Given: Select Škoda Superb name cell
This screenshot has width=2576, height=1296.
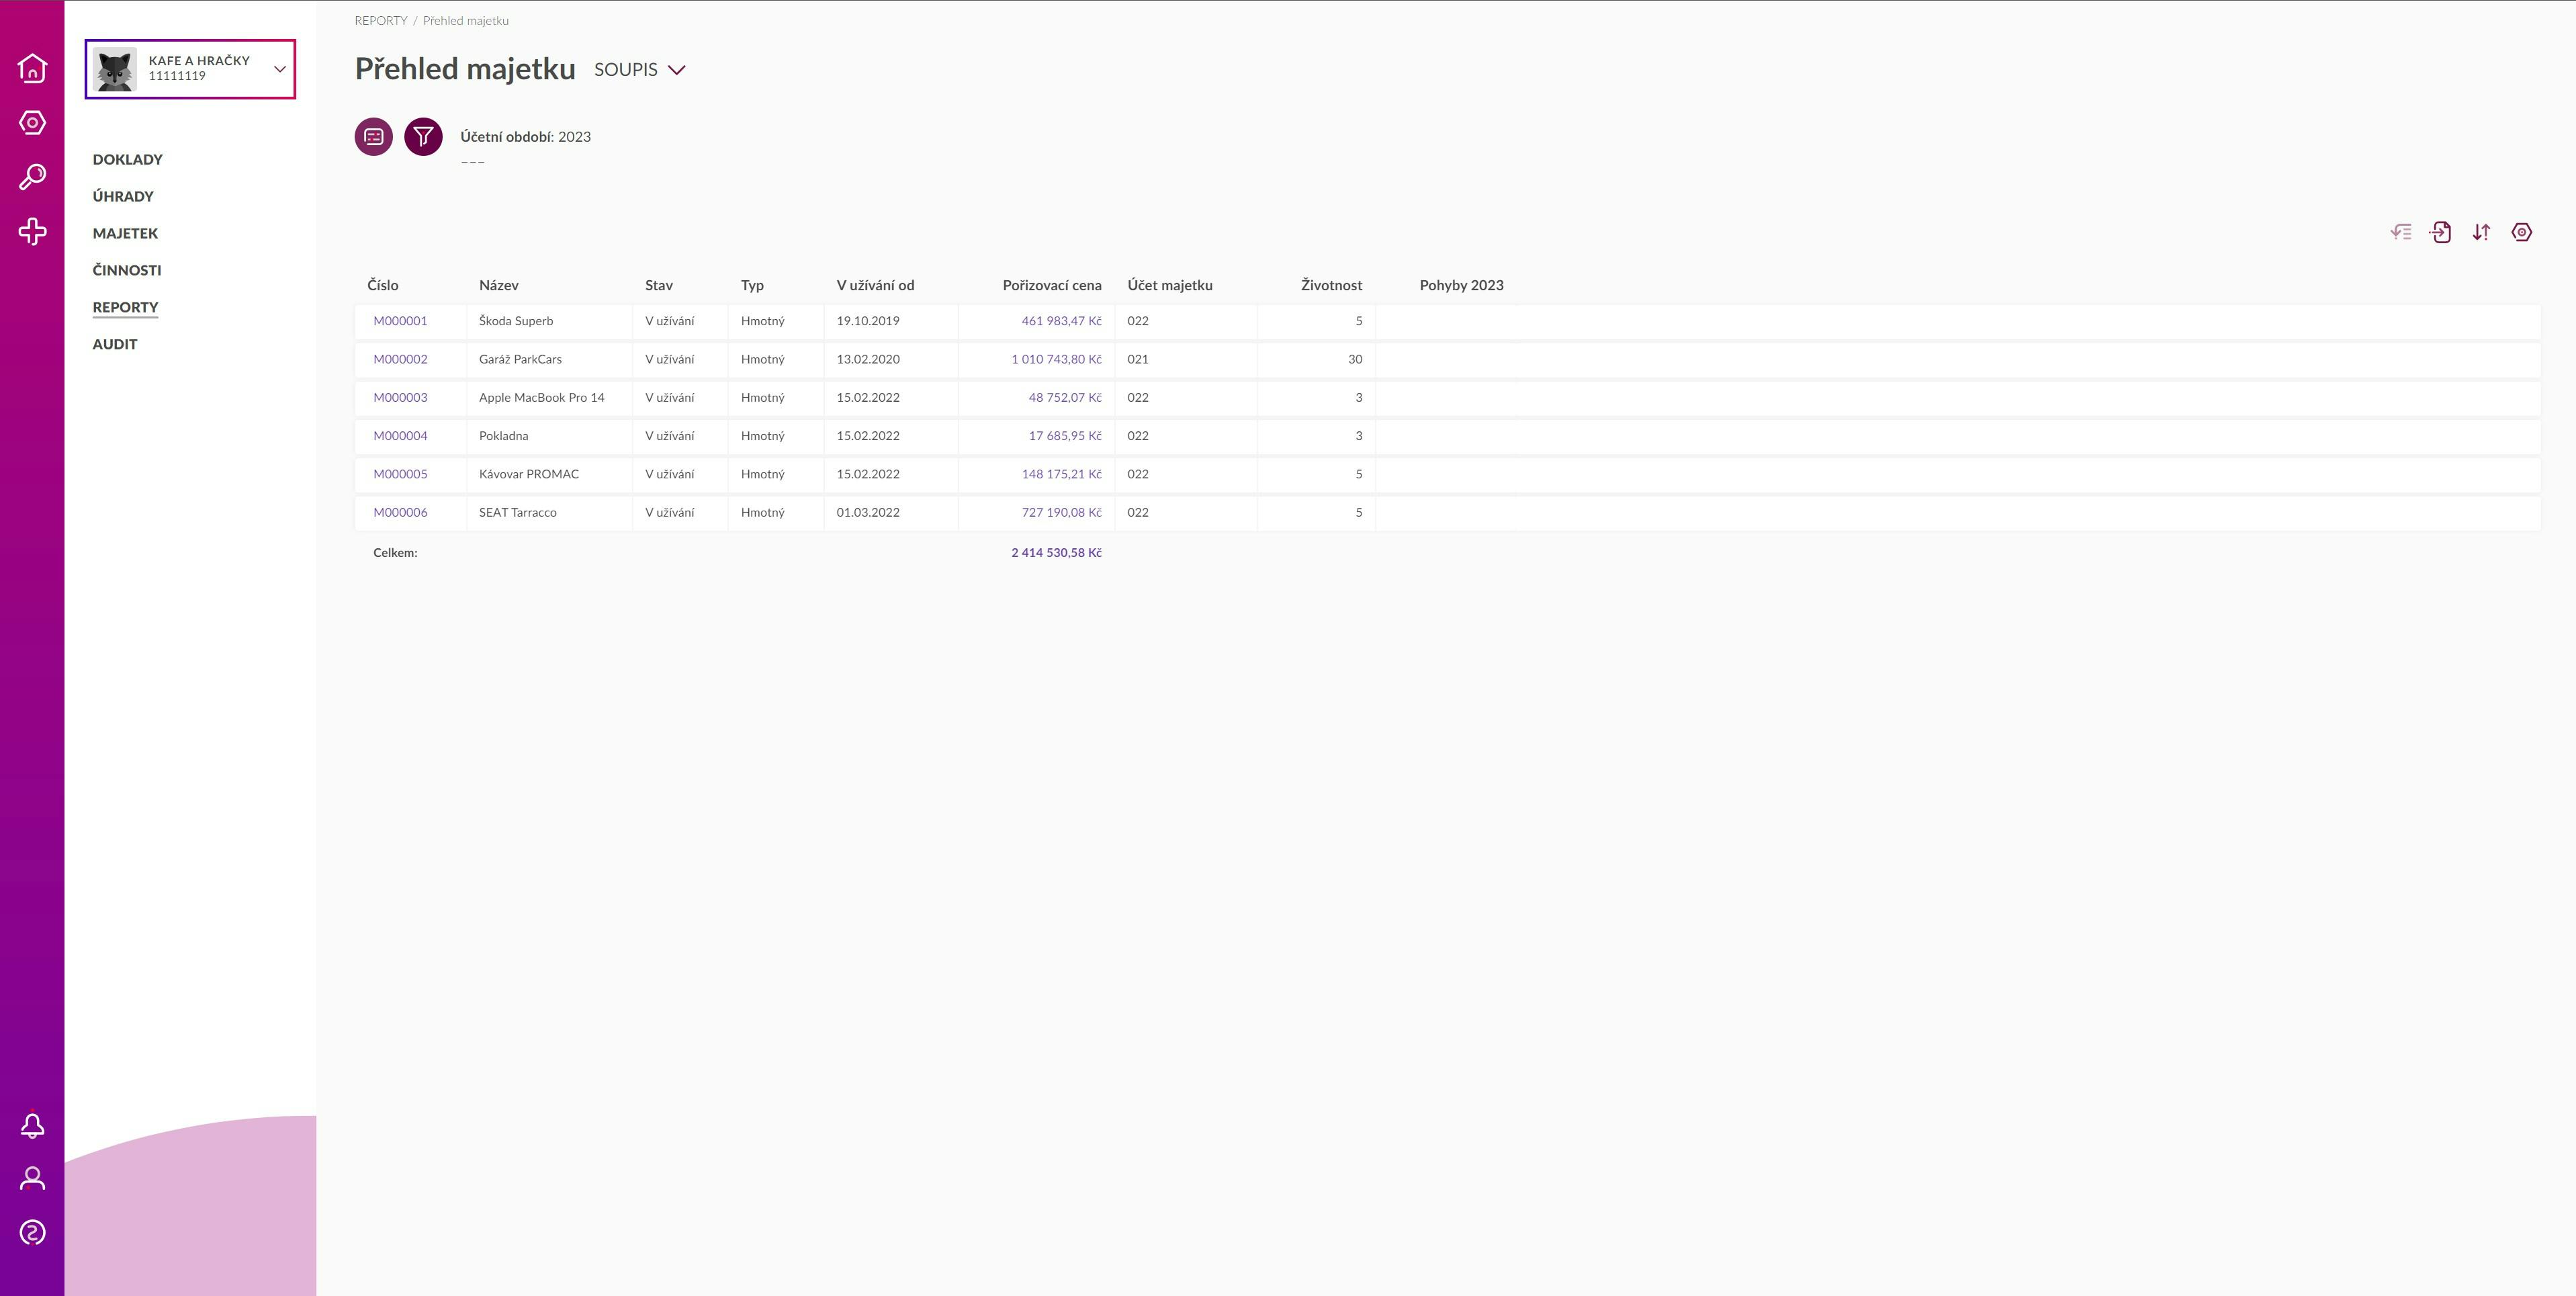Looking at the screenshot, I should (549, 321).
